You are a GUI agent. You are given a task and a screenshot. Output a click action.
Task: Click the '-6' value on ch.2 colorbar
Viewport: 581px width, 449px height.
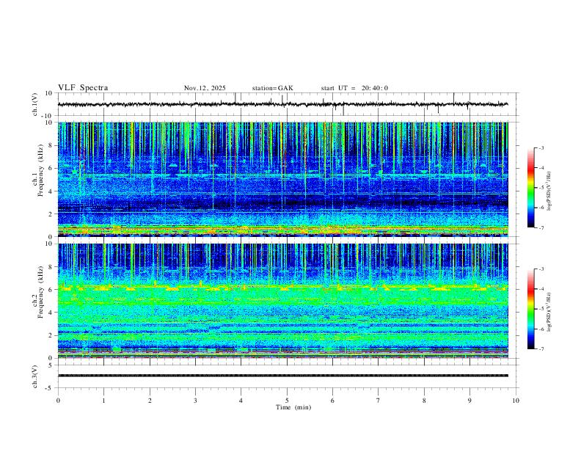[541, 329]
